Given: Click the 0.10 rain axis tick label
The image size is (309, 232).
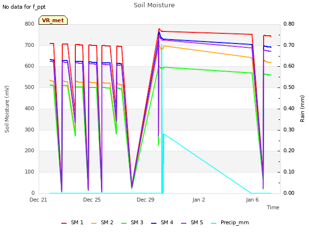Looking at the screenshot, I should (289, 172).
